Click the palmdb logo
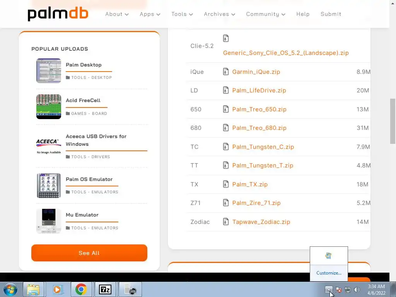The image size is (396, 297). (58, 14)
